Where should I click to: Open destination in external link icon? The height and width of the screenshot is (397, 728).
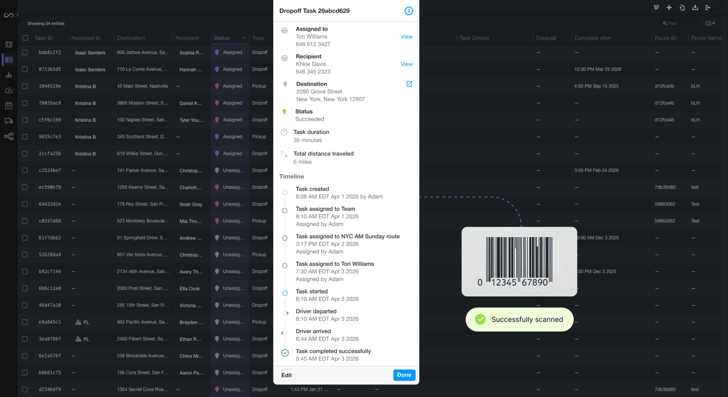tap(409, 84)
